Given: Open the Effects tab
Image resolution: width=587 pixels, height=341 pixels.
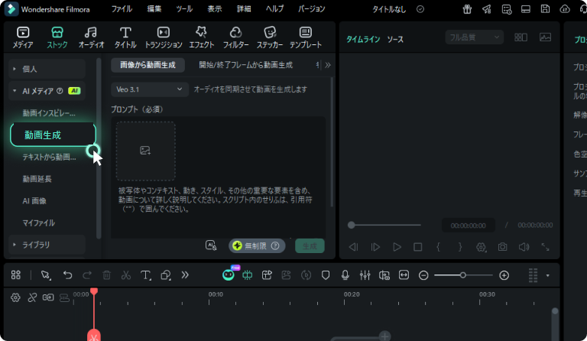Looking at the screenshot, I should [202, 37].
